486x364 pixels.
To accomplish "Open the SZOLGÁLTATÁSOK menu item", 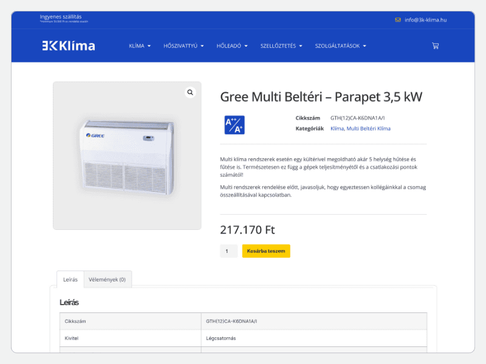I will [337, 46].
